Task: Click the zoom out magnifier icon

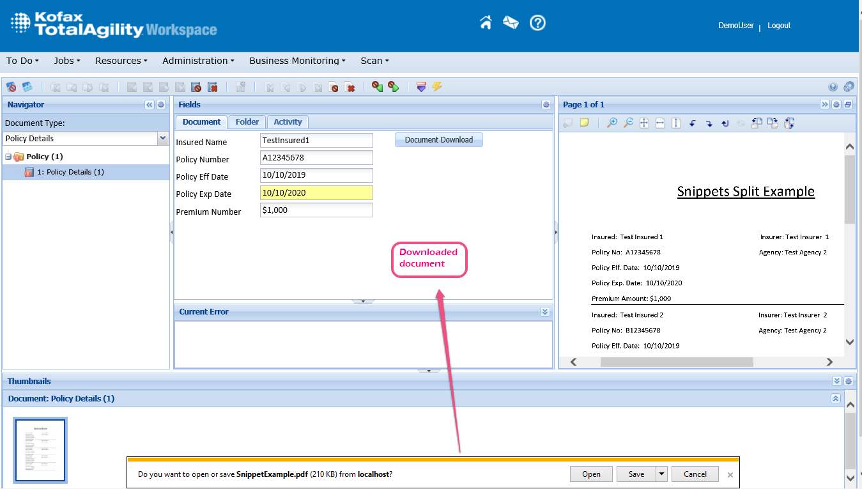Action: coord(628,123)
